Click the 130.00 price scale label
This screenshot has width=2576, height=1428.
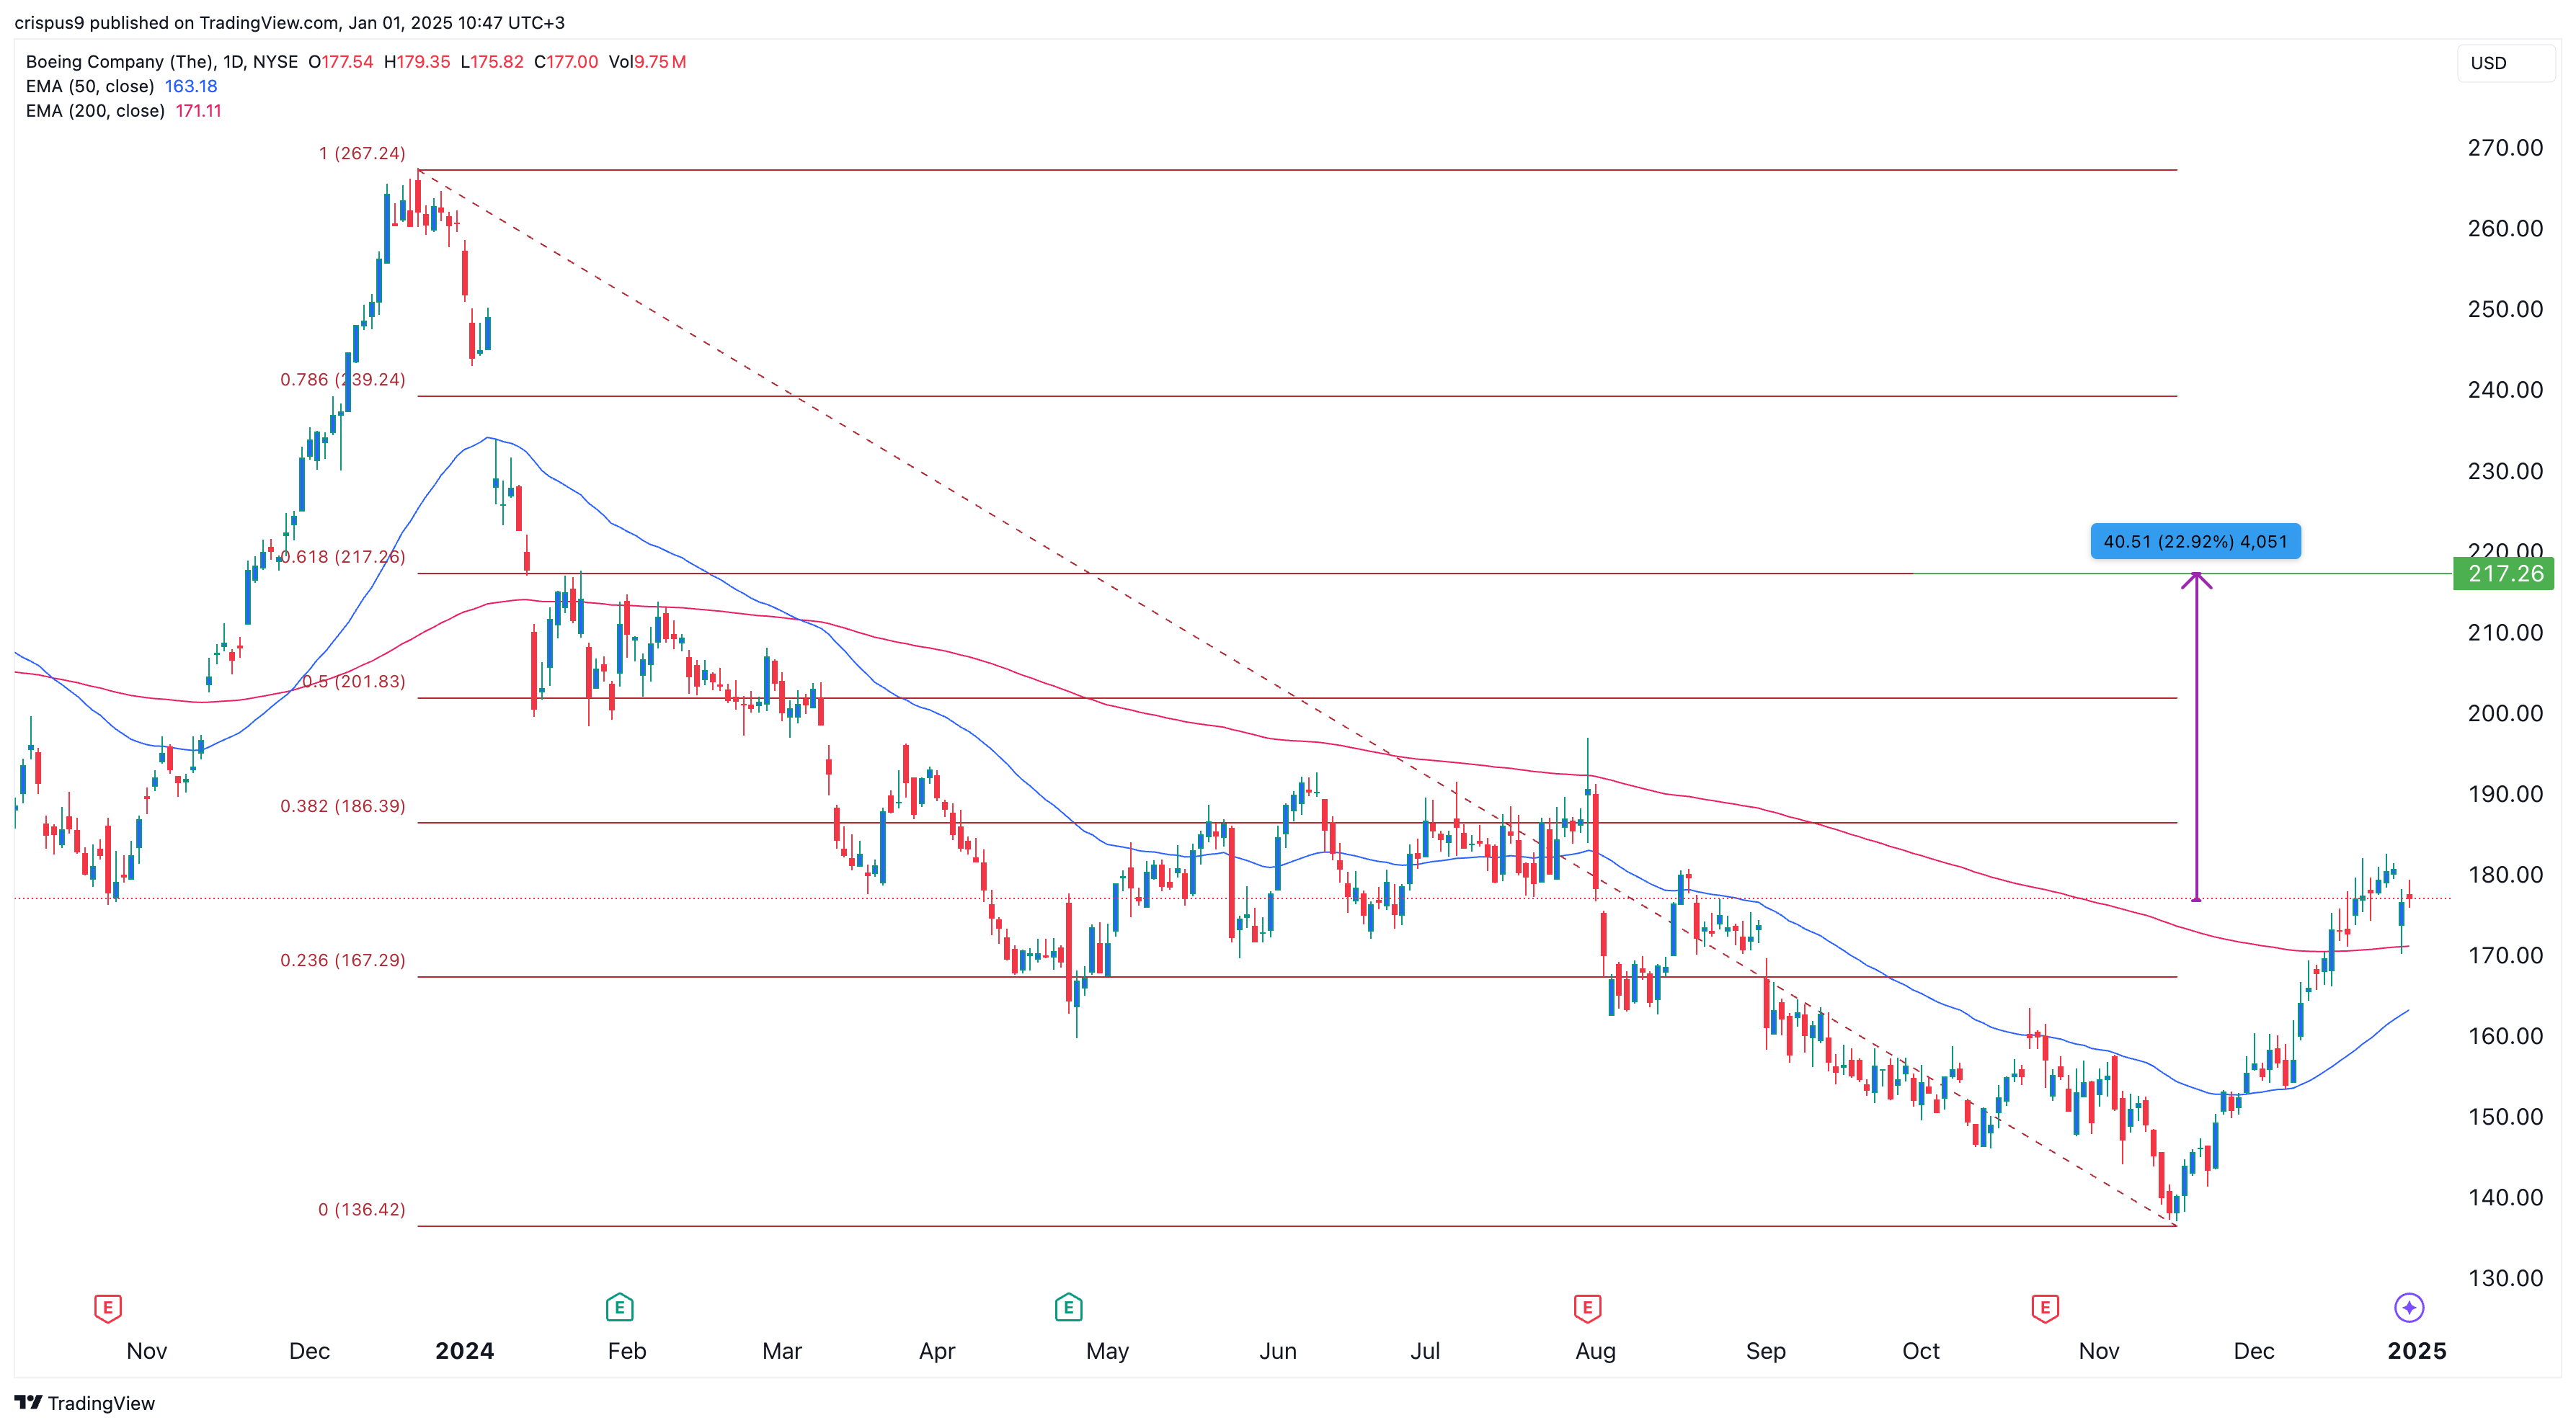[x=2505, y=1278]
